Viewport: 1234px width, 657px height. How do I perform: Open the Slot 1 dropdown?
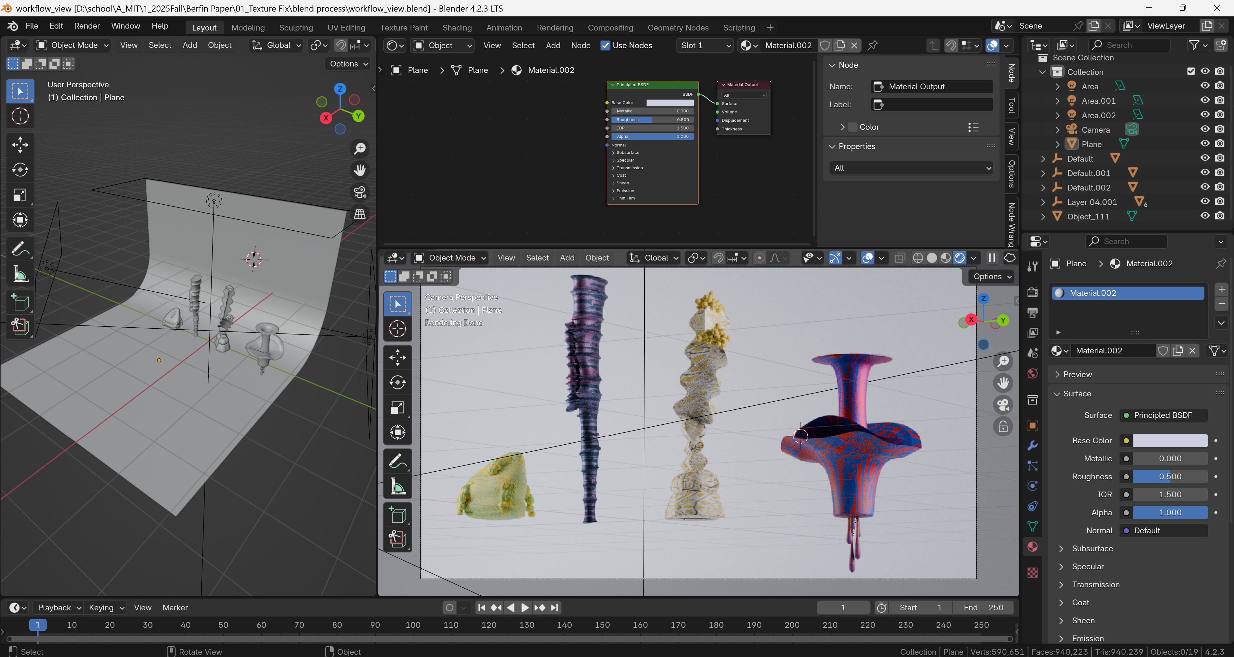(x=705, y=45)
